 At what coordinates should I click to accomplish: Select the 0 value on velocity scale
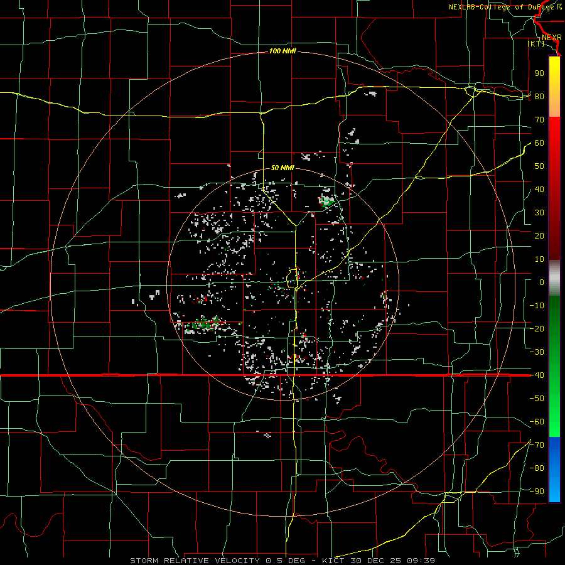(x=542, y=282)
